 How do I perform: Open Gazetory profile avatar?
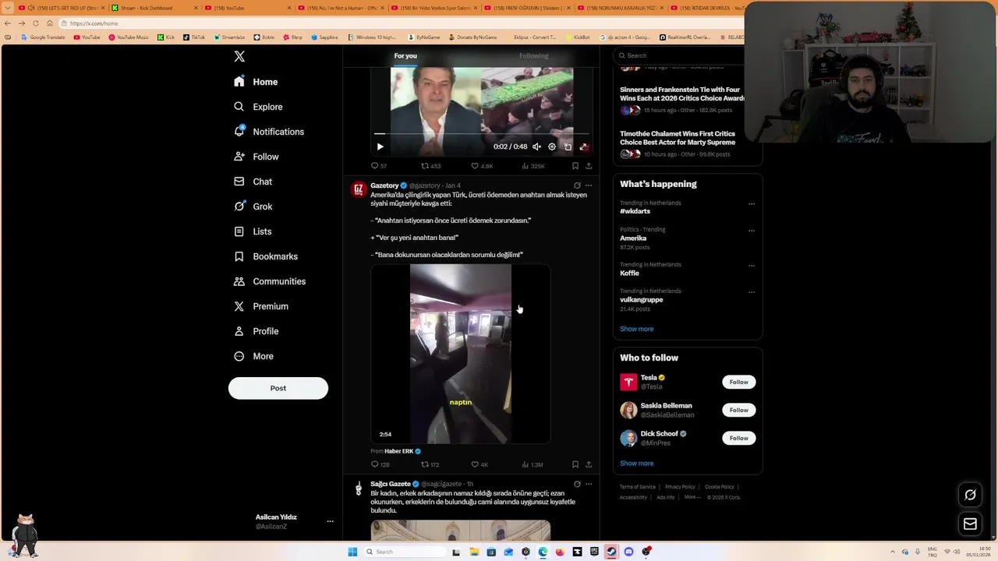359,189
